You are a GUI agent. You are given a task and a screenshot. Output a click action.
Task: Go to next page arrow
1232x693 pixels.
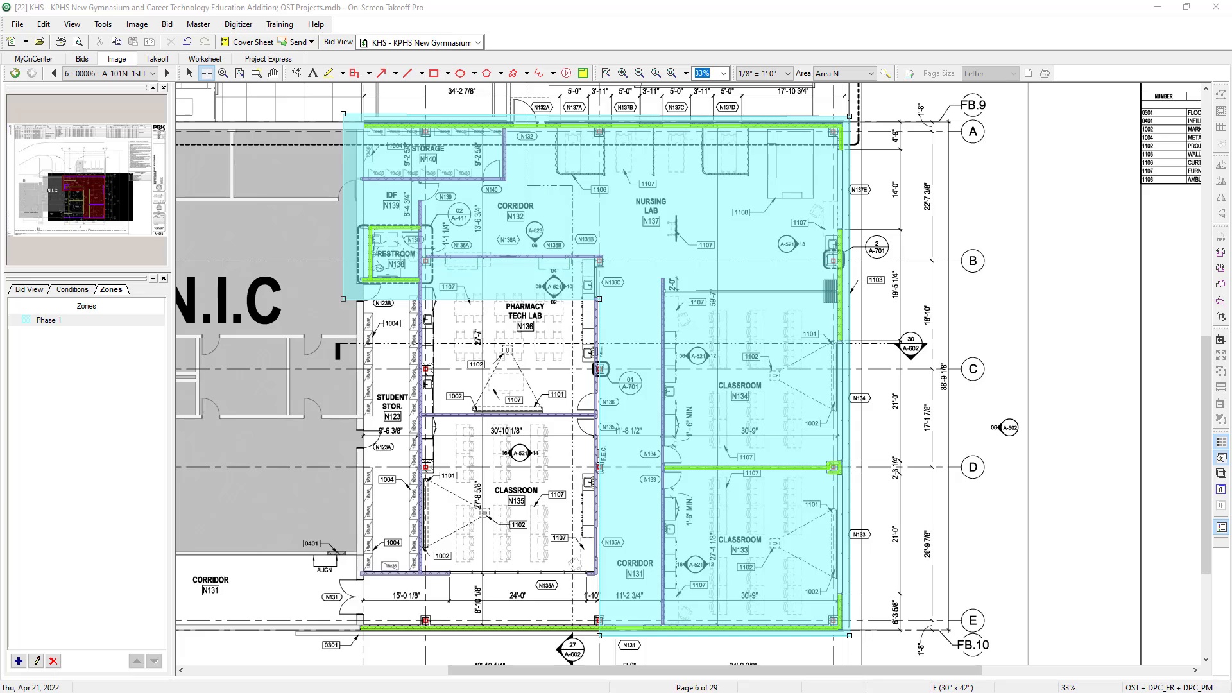(167, 73)
